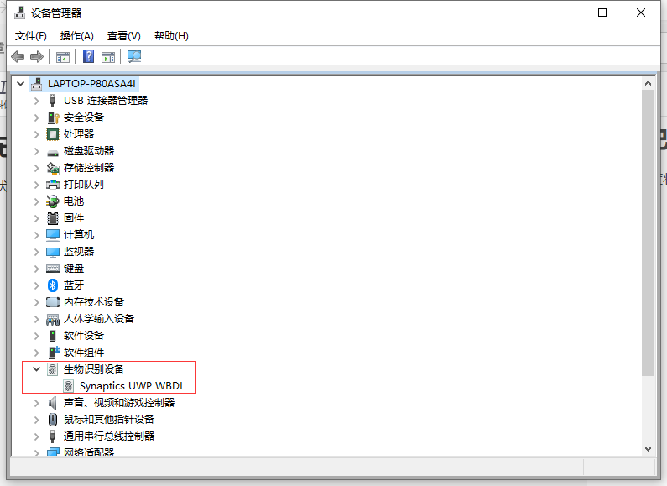Click the 处理器 chip icon
The height and width of the screenshot is (486, 667).
[53, 134]
